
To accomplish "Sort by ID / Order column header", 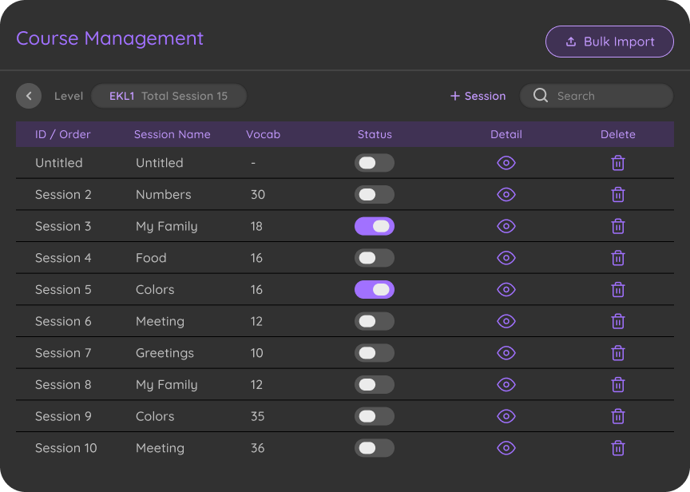I will [62, 134].
